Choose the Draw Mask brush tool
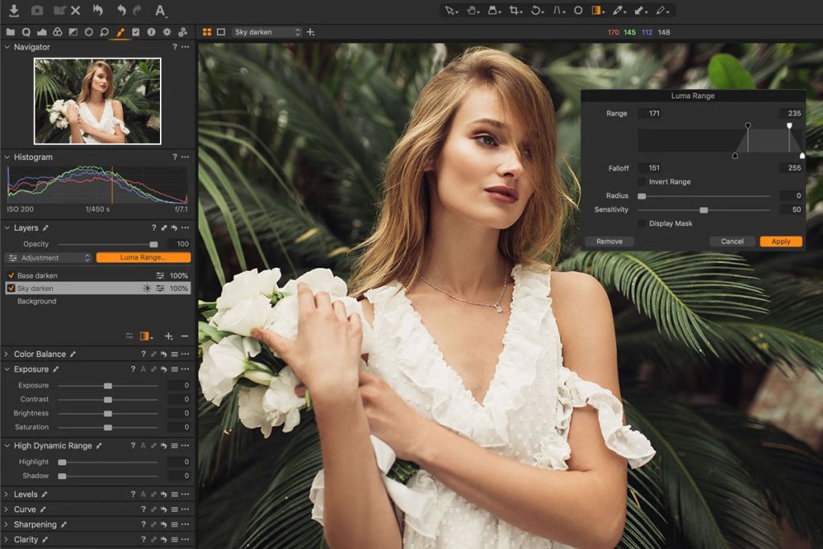Viewport: 823px width, 549px height. point(617,10)
